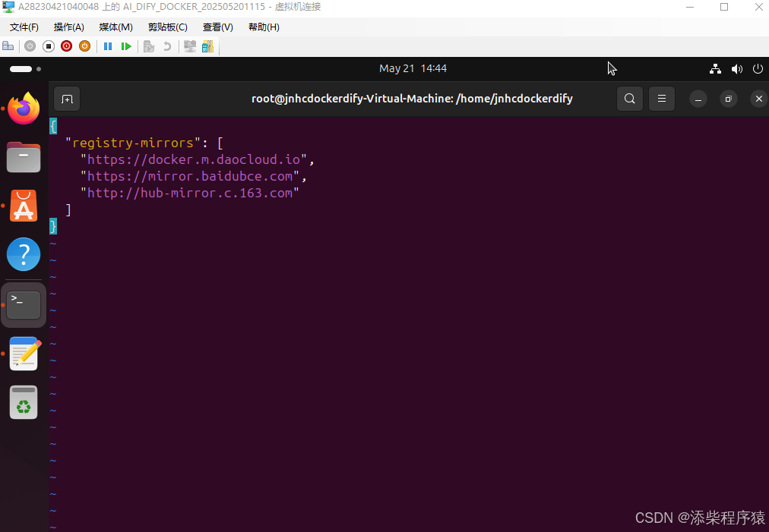Click the highlighted opening brace
Screen dimensions: 769x532
[53, 126]
